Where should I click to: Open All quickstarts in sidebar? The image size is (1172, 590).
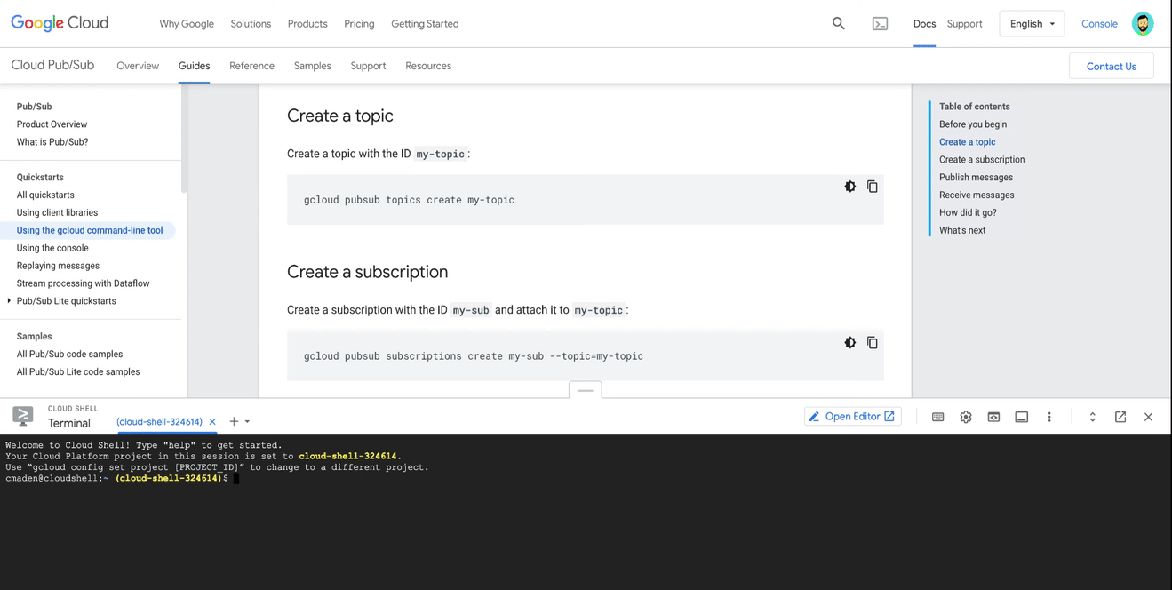coord(45,195)
